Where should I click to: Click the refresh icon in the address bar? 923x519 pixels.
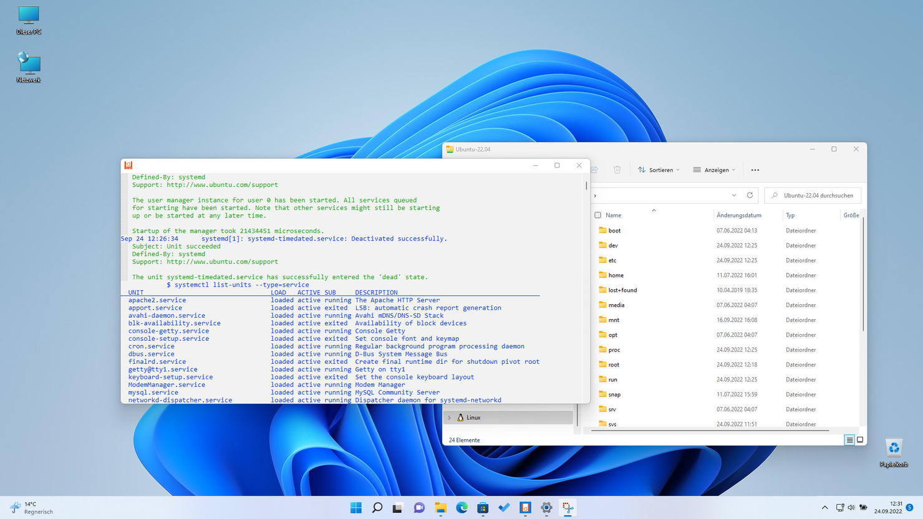click(x=750, y=195)
